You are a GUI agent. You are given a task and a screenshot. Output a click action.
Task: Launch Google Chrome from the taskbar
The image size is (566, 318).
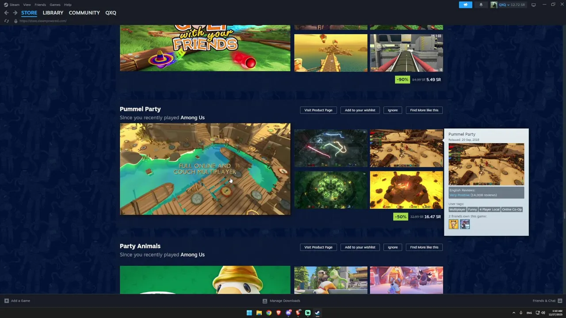coord(269,313)
